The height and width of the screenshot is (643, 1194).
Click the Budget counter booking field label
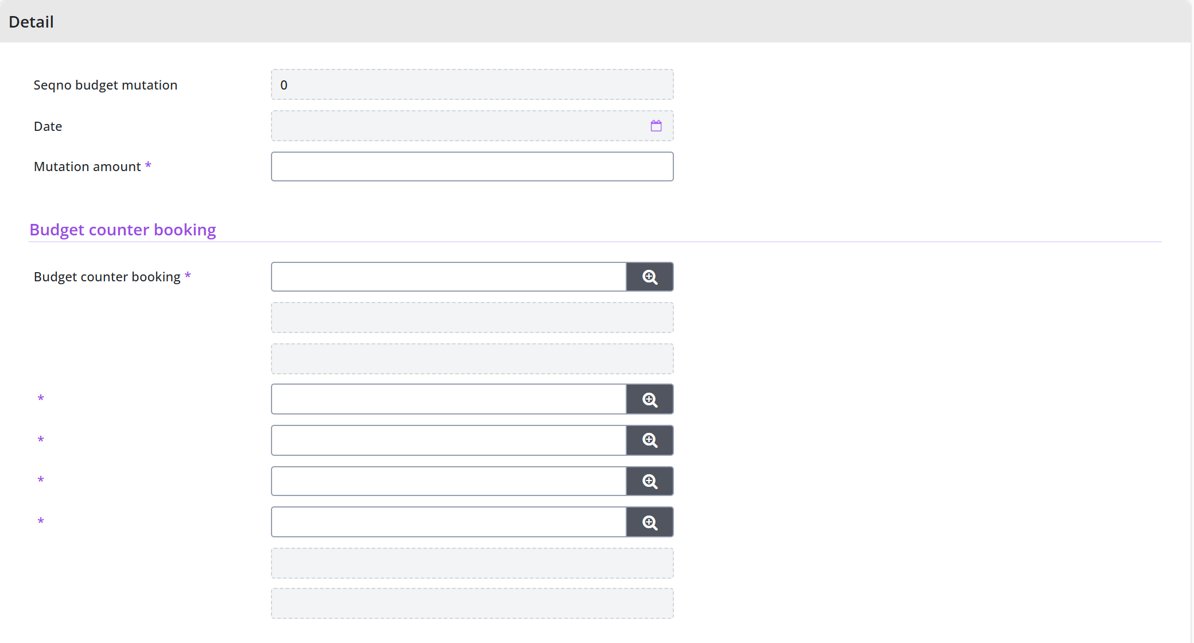pyautogui.click(x=107, y=277)
